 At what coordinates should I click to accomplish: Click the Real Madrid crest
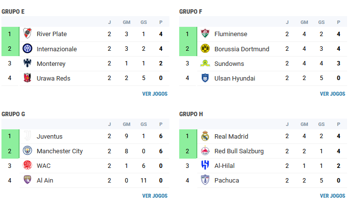click(205, 136)
